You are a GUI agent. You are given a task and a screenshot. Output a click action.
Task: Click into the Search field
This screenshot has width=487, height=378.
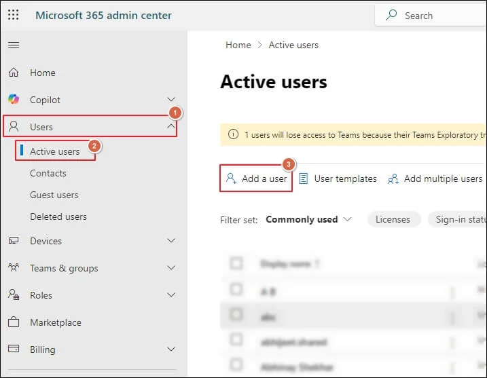click(435, 16)
